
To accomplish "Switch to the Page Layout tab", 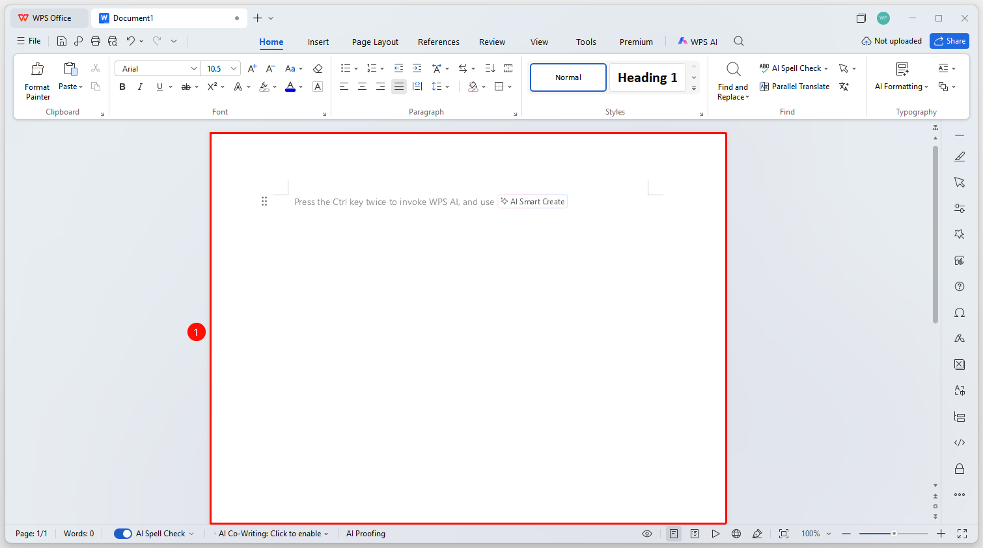I will tap(375, 42).
